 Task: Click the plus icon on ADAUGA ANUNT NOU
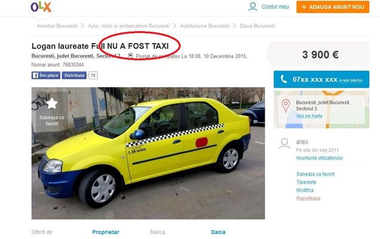point(304,7)
